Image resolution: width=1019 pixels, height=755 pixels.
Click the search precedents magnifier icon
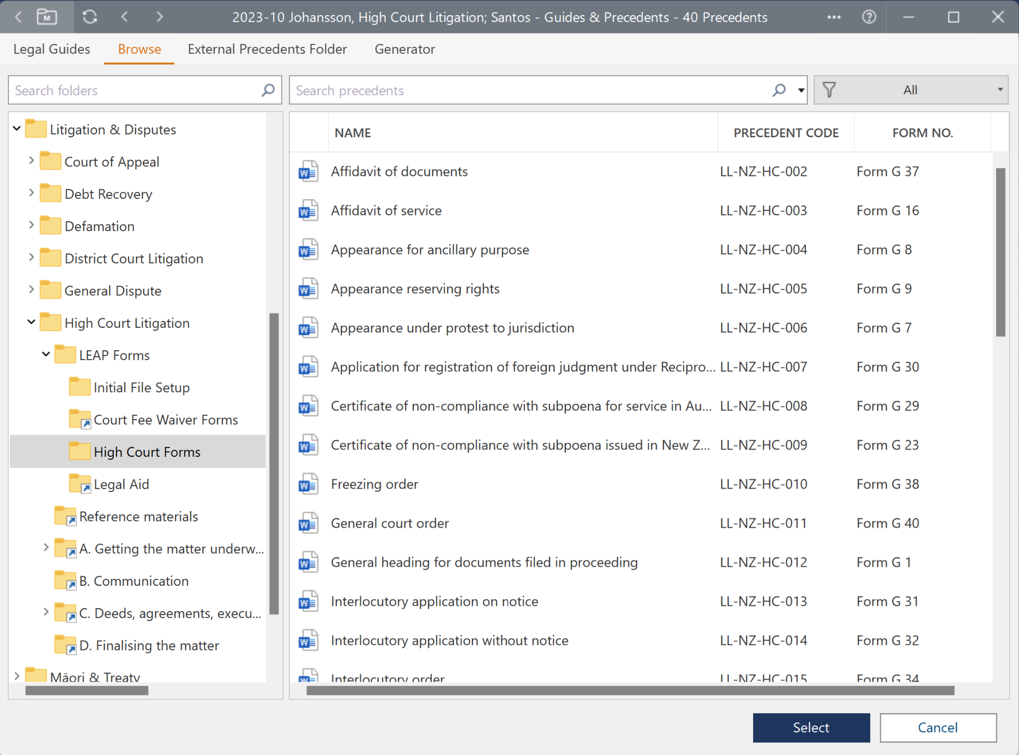point(779,90)
